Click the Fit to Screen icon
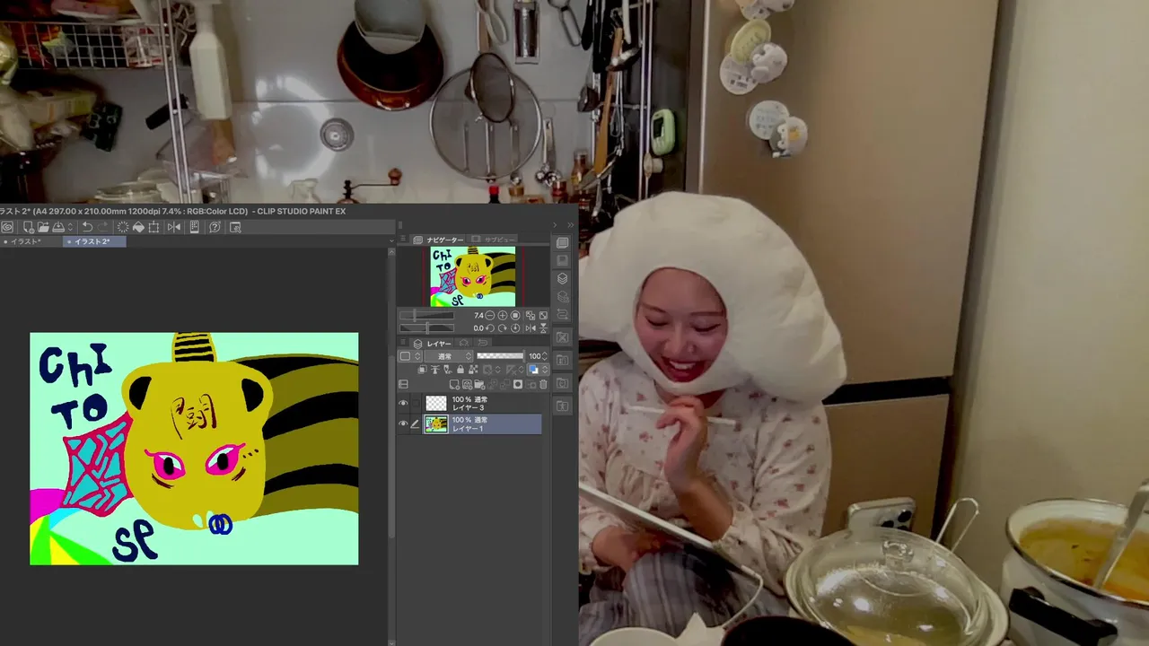The image size is (1149, 646). click(543, 316)
